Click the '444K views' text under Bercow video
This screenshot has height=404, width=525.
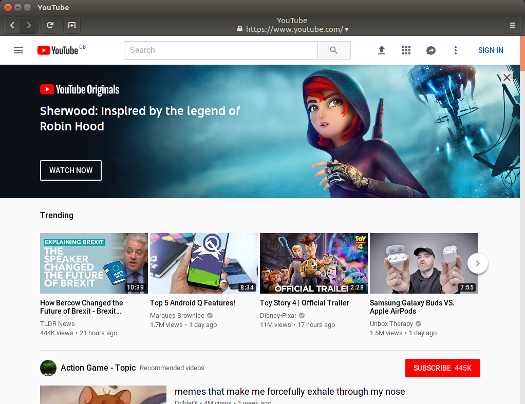tap(57, 333)
